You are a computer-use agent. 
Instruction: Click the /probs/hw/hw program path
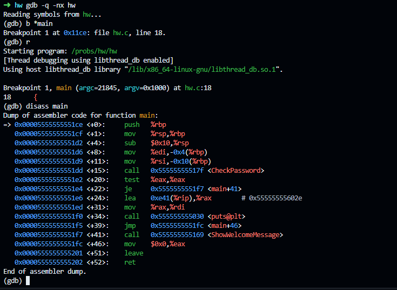pyautogui.click(x=94, y=51)
